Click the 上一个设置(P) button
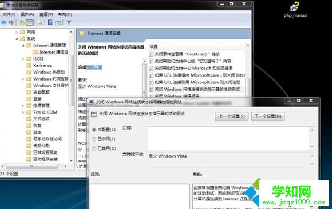This screenshot has height=209, width=332. [231, 116]
